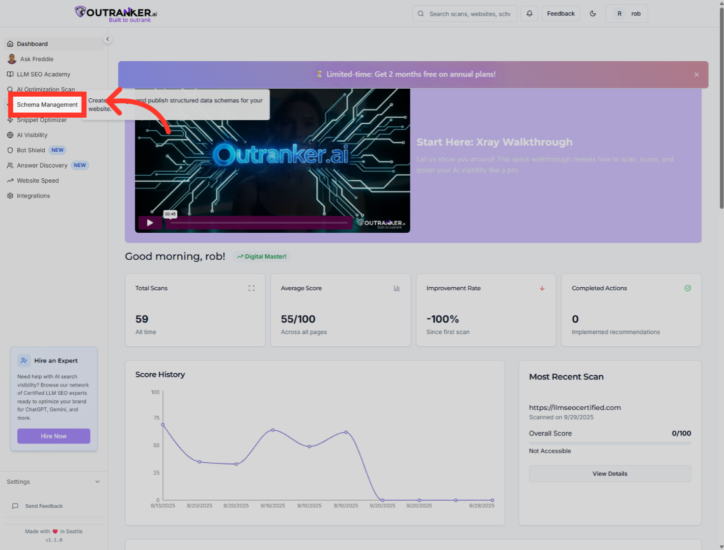This screenshot has width=724, height=550.
Task: Toggle dark mode with moon icon
Action: pos(593,14)
